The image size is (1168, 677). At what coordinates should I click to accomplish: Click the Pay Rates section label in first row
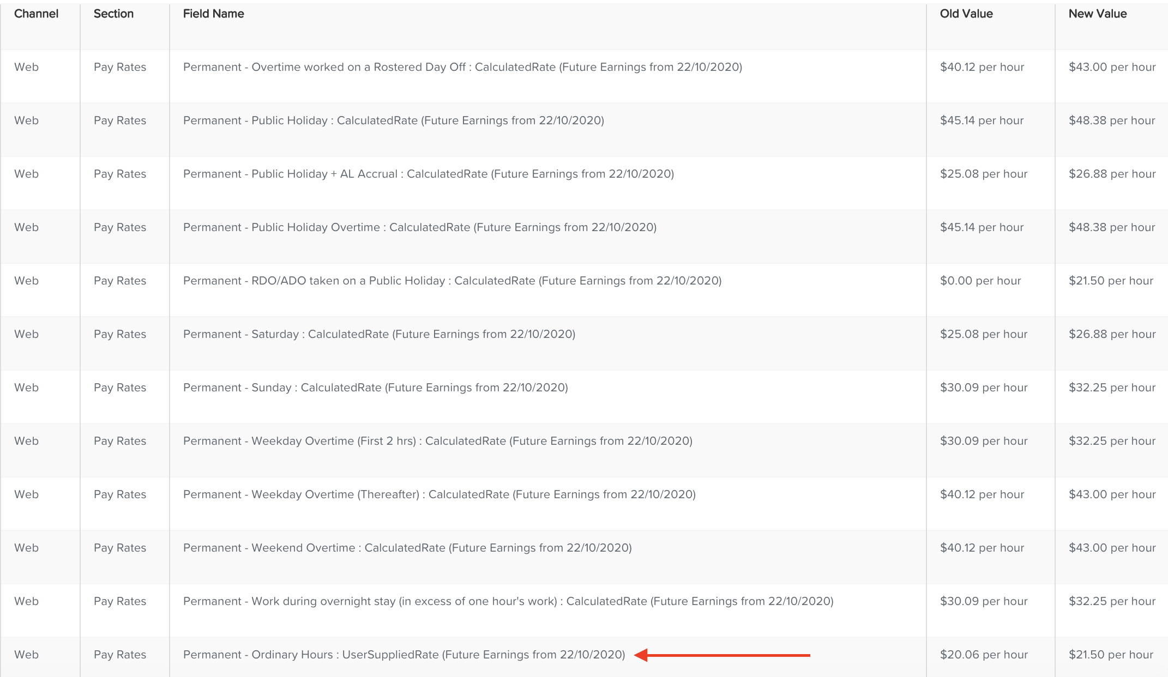point(119,67)
